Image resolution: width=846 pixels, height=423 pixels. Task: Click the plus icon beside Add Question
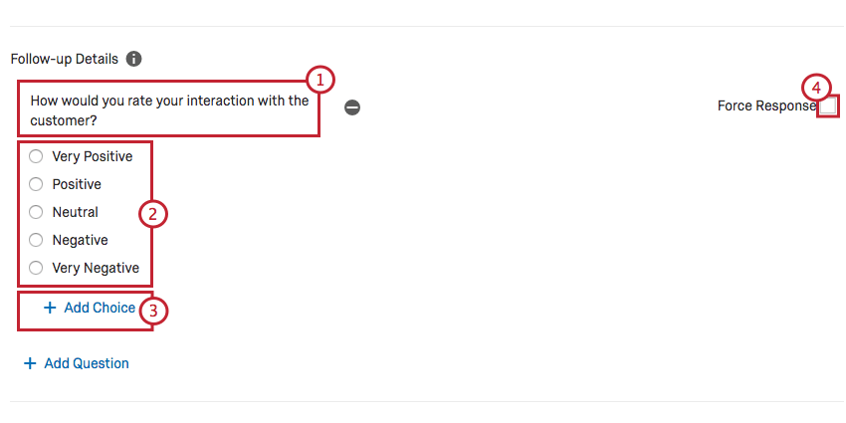point(30,364)
